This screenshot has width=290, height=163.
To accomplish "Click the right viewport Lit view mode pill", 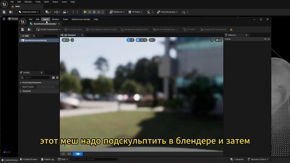I will (218, 40).
